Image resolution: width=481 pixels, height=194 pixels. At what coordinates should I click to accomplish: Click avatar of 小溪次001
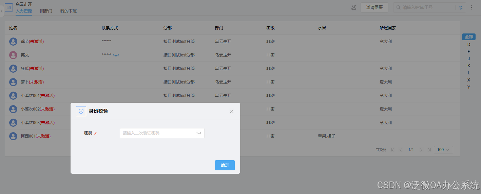pyautogui.click(x=13, y=96)
